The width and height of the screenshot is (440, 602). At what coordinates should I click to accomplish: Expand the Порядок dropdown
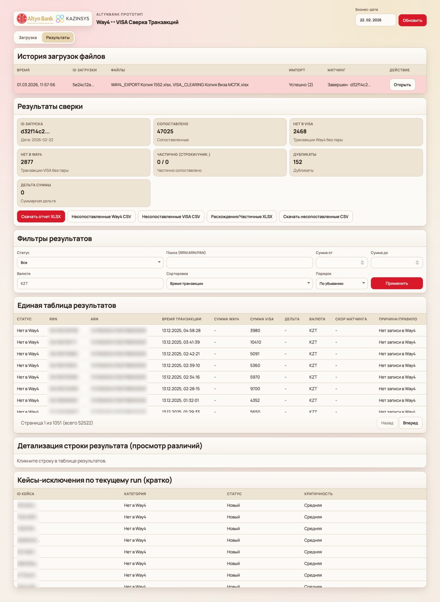[x=341, y=284]
